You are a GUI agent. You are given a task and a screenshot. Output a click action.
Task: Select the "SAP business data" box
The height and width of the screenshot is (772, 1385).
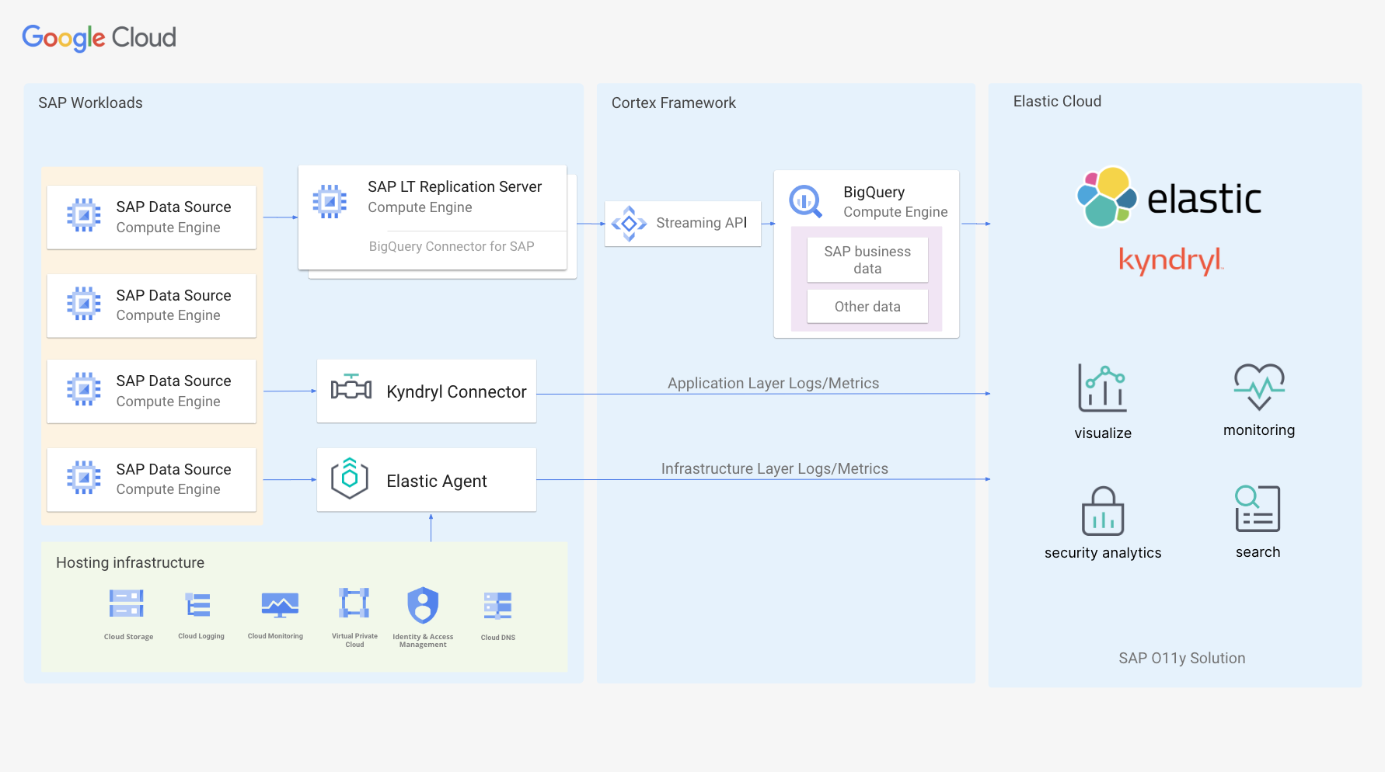[x=867, y=260]
